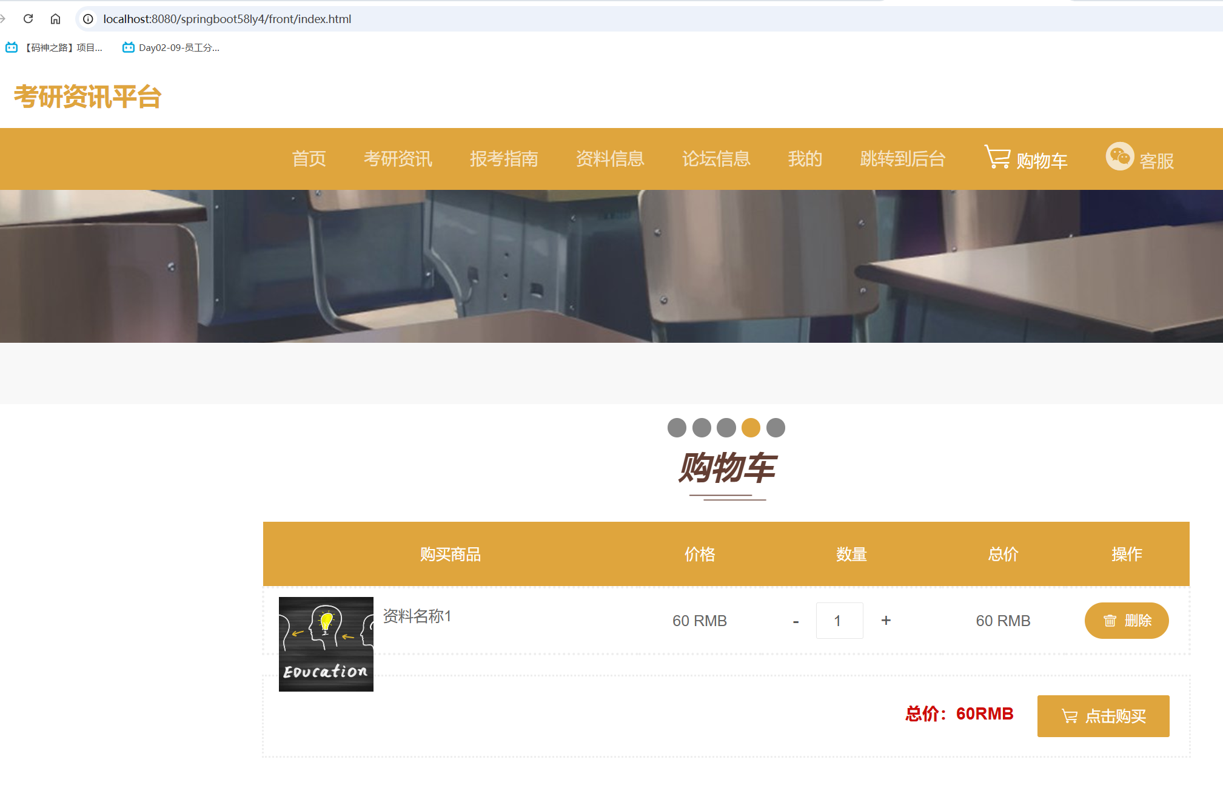
Task: Click the shopping cart icon in navbar
Action: pos(997,157)
